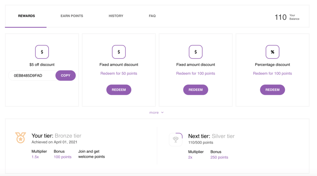Open the Earn Points tab

tap(72, 16)
